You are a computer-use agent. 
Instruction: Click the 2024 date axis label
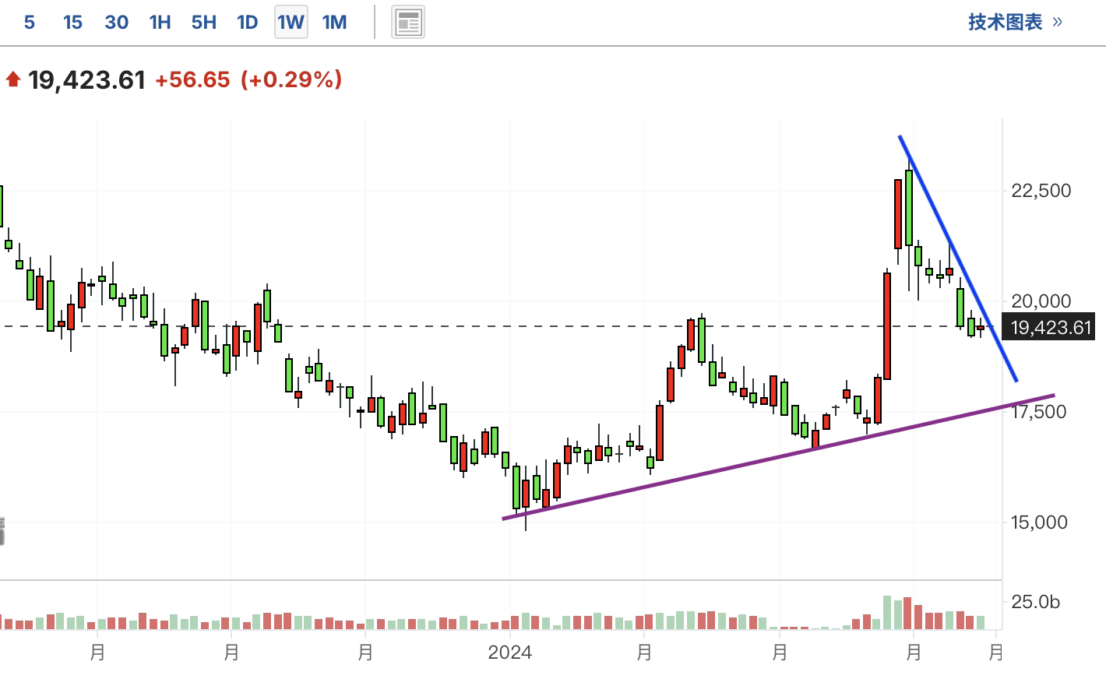point(509,653)
